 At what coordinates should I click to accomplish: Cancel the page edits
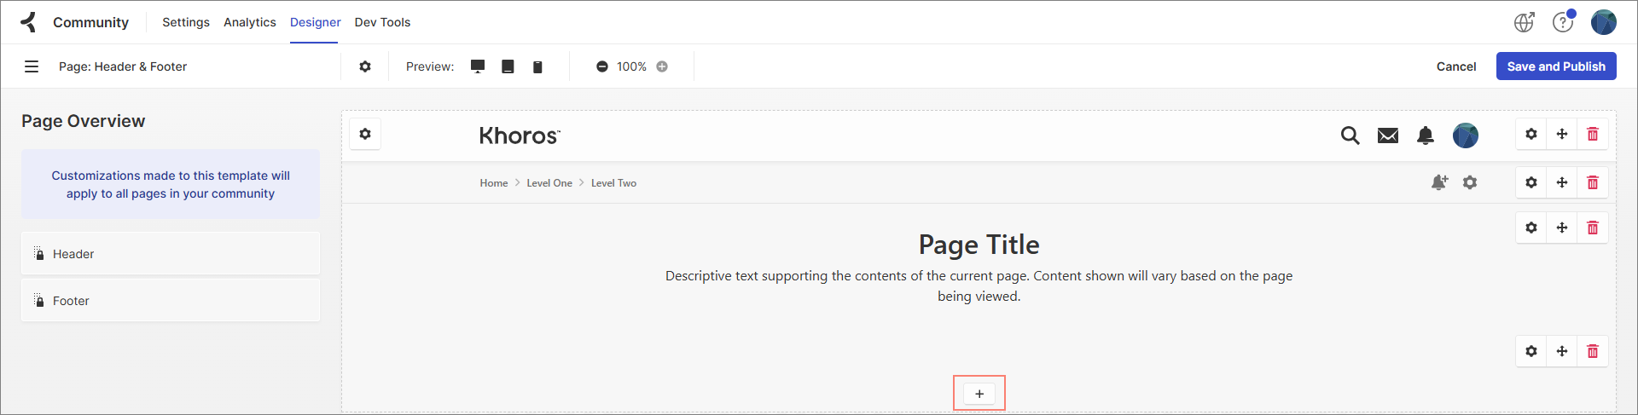[x=1455, y=66]
